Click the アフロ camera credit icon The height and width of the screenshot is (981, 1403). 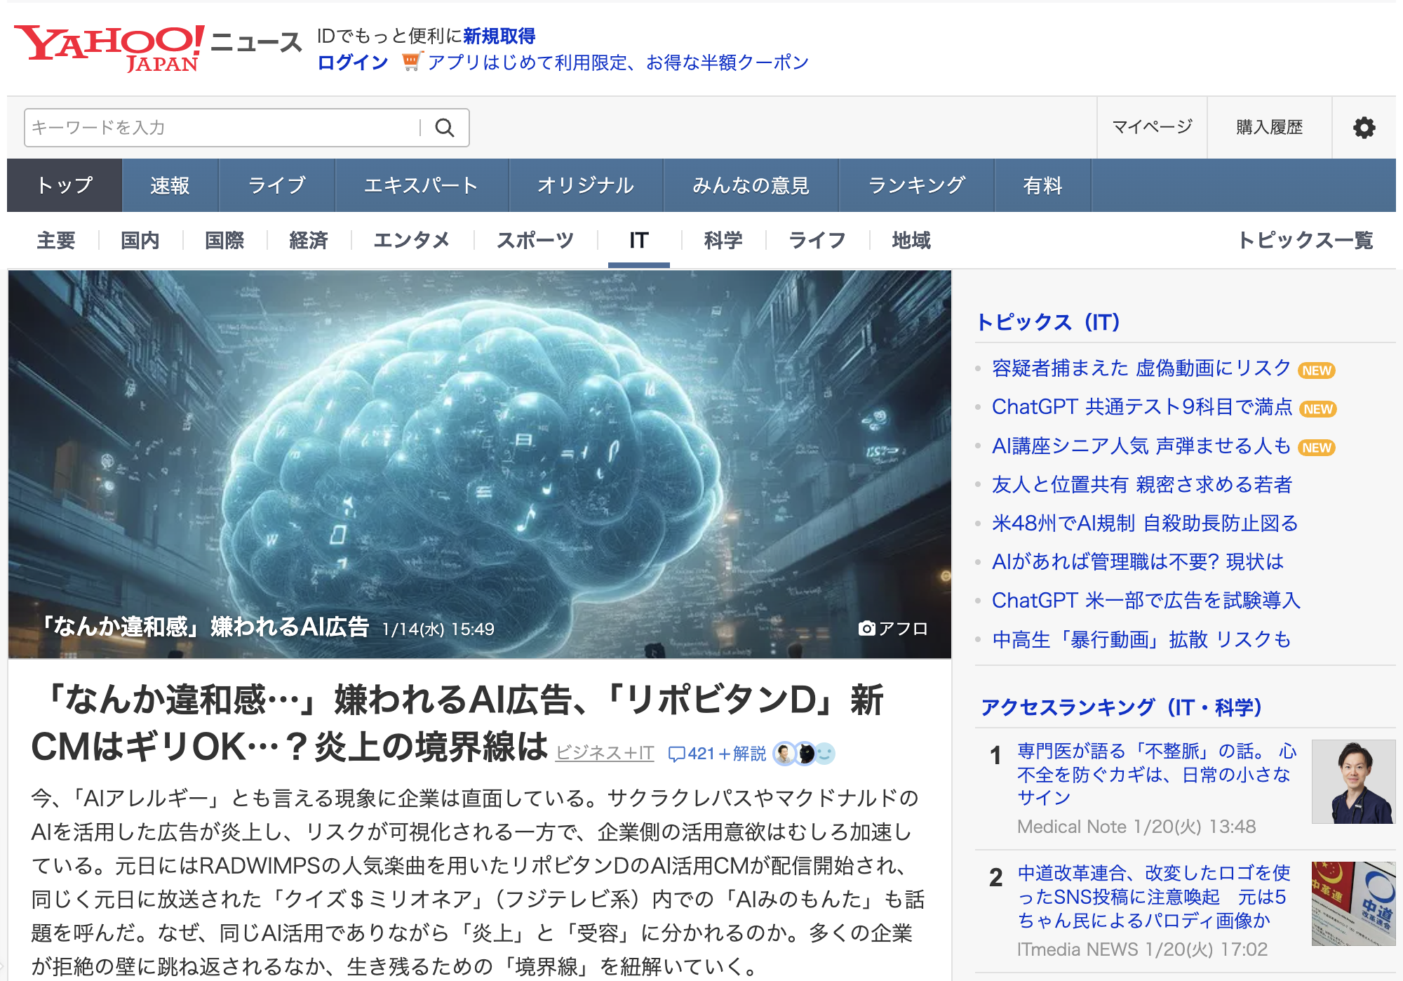click(867, 628)
